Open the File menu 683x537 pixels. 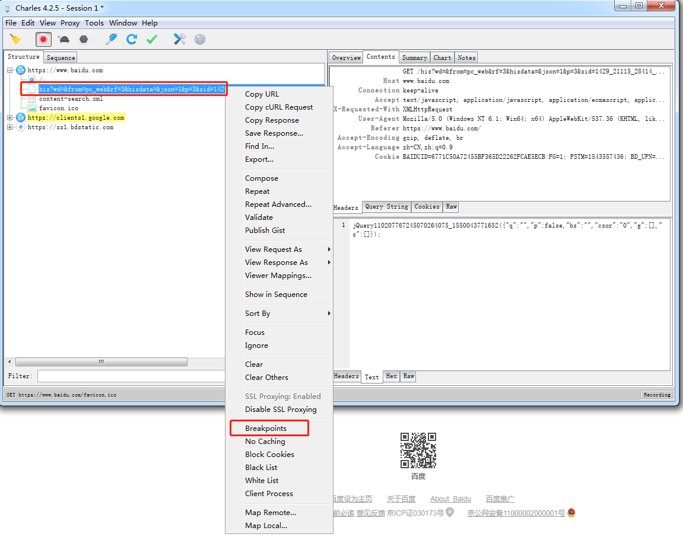pos(11,23)
